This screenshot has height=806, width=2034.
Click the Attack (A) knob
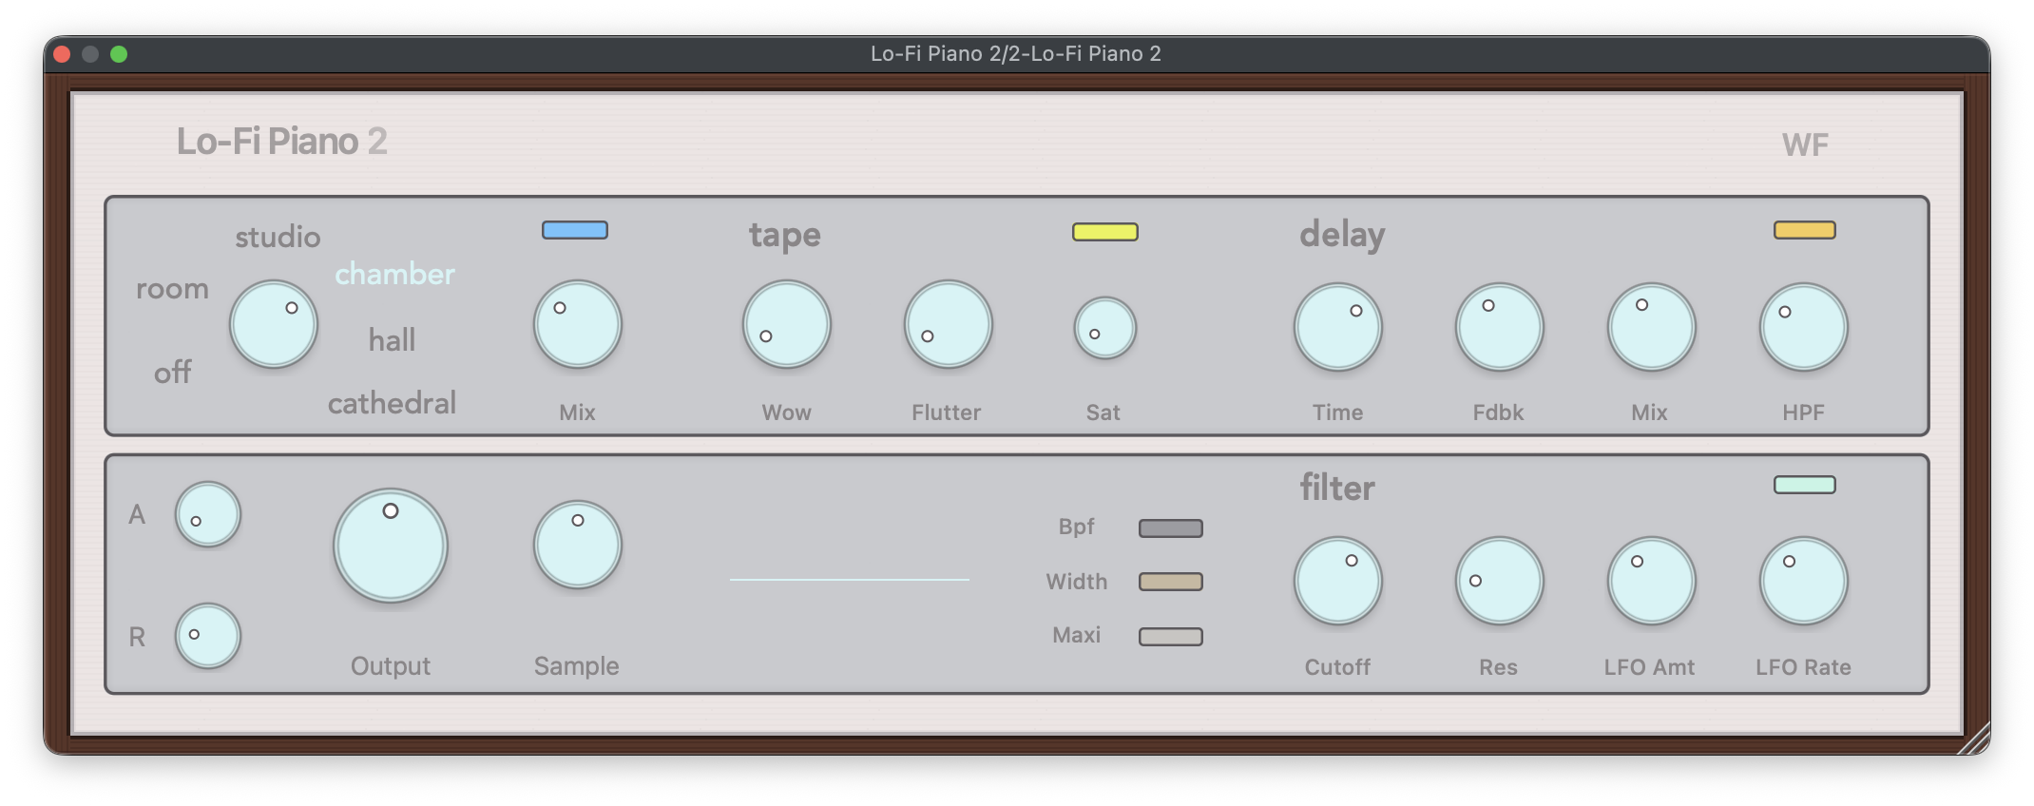[x=208, y=514]
